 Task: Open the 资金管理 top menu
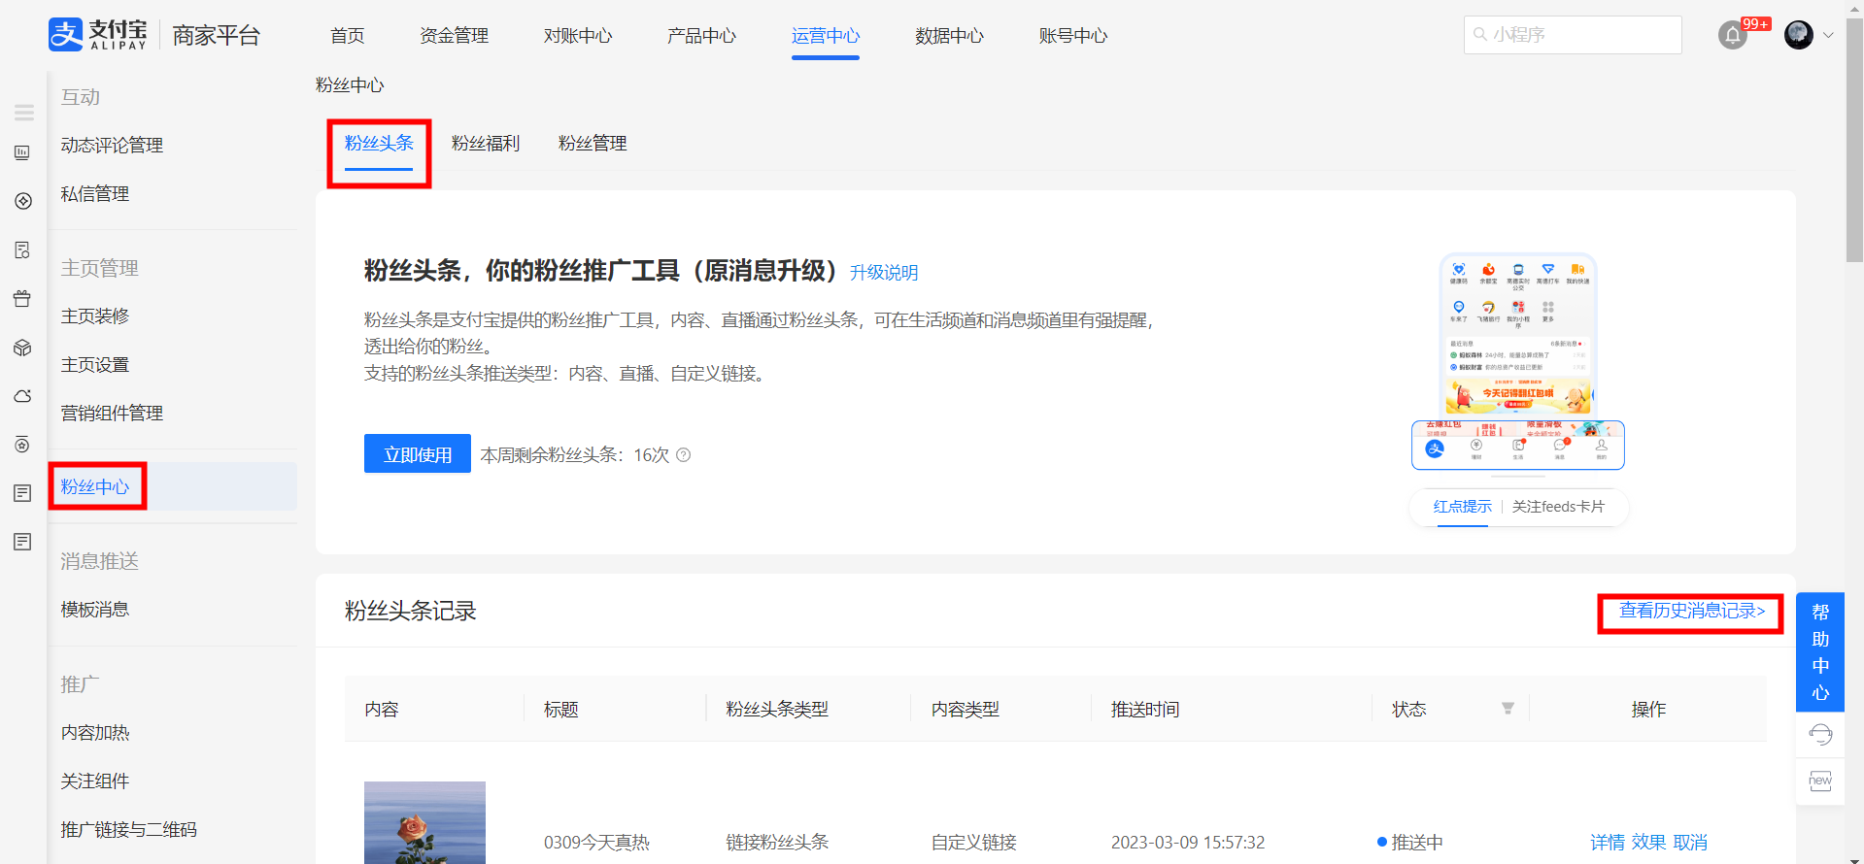coord(455,36)
